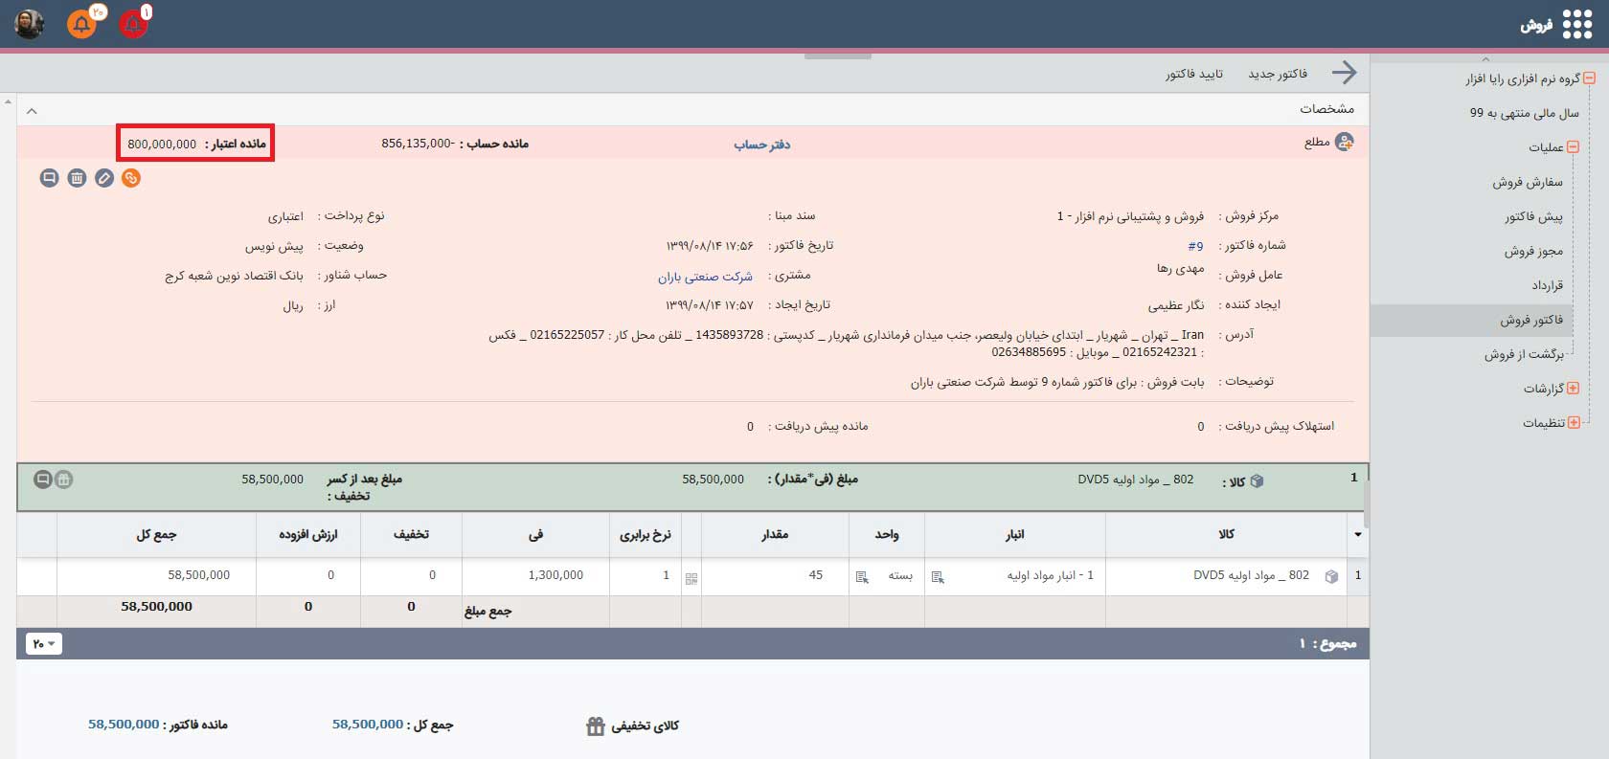
Task: Open برگشت از فروش in sidebar
Action: [1524, 354]
